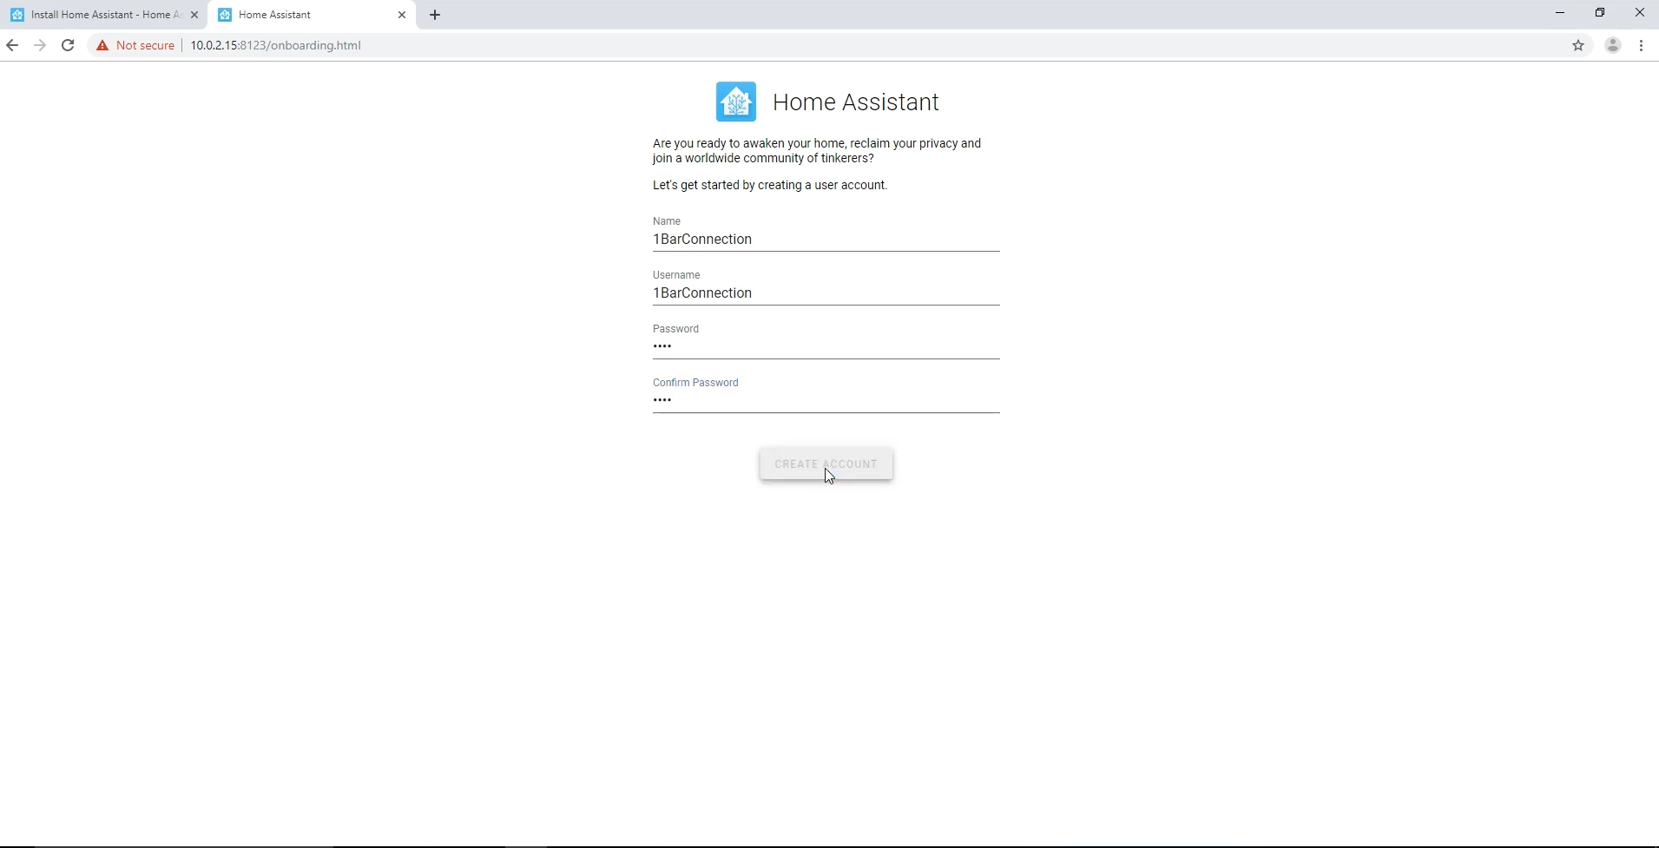Click the Home Assistant favicon on the second tab
The image size is (1659, 848).
225,15
